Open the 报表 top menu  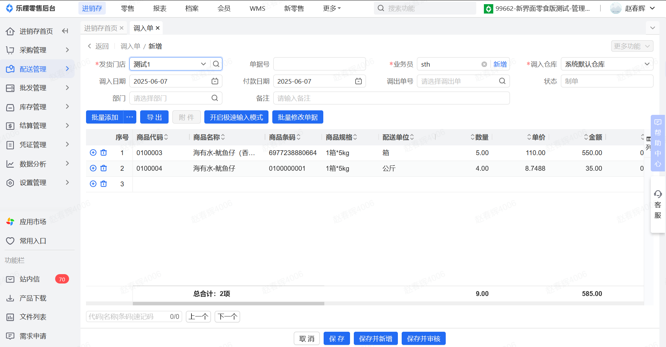[160, 8]
